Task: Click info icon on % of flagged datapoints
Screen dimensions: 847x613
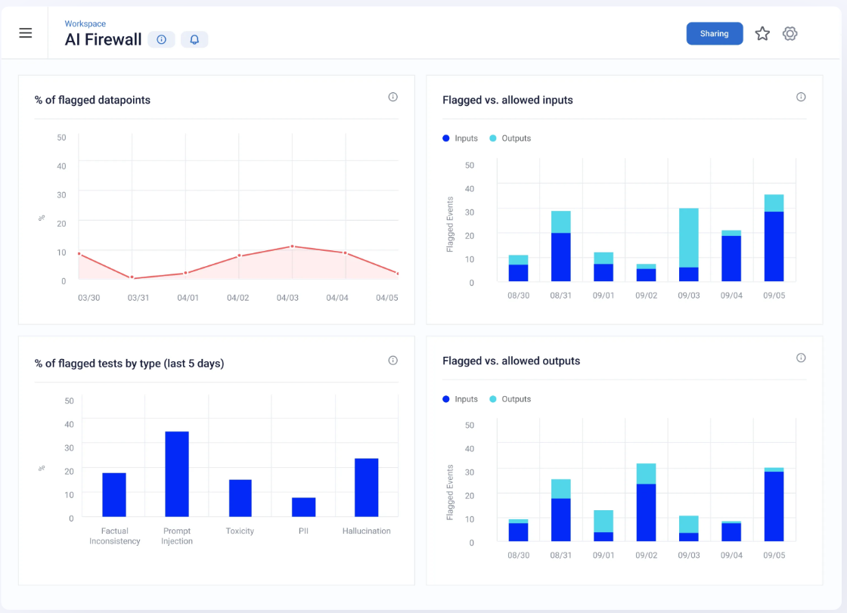Action: coord(392,97)
